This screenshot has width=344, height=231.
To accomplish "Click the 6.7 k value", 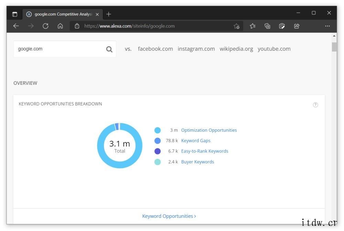I will [173, 151].
